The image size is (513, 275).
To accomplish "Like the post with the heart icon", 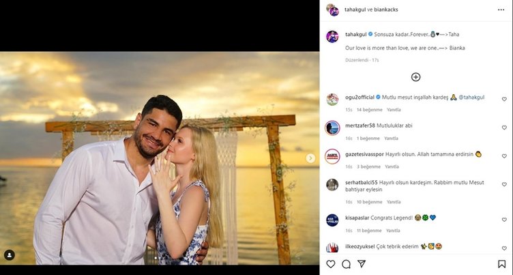I will coord(331,264).
